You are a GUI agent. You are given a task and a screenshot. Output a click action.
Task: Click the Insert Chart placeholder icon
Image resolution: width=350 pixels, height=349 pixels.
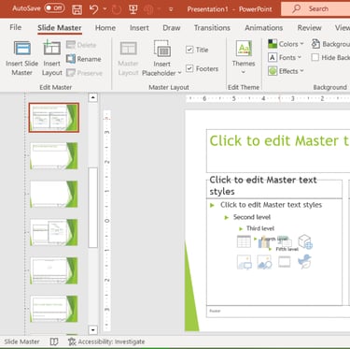(264, 242)
